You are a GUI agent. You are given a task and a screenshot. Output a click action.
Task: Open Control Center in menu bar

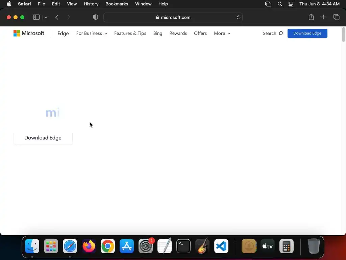291,4
